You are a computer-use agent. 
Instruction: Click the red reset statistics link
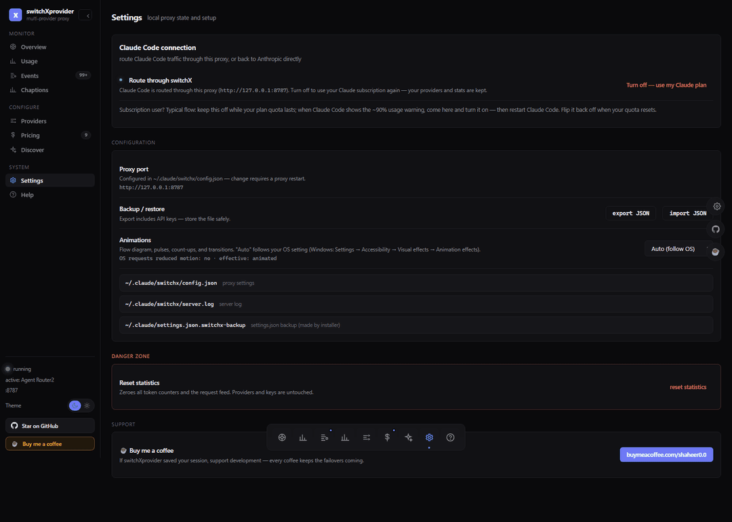[x=688, y=387]
